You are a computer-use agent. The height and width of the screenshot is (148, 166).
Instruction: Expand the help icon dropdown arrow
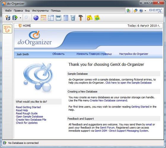[x=145, y=11]
